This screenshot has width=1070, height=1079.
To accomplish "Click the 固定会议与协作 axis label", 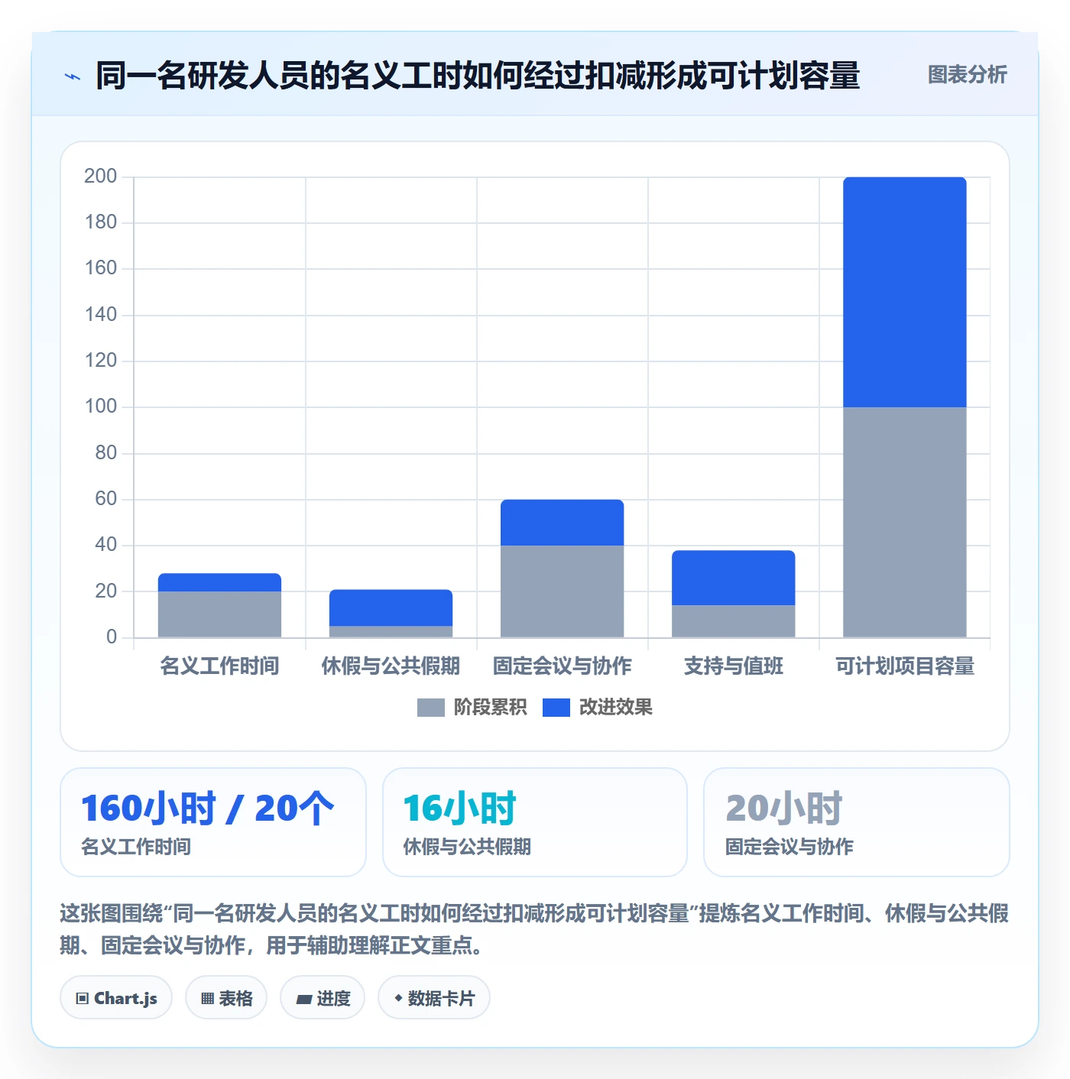I will coord(562,666).
